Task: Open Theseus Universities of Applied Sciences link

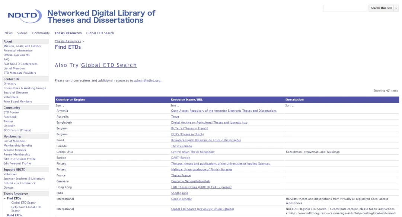Action: pos(221,164)
